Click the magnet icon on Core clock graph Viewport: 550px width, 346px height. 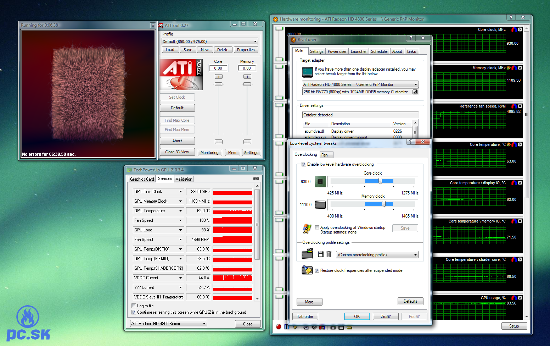tap(514, 29)
